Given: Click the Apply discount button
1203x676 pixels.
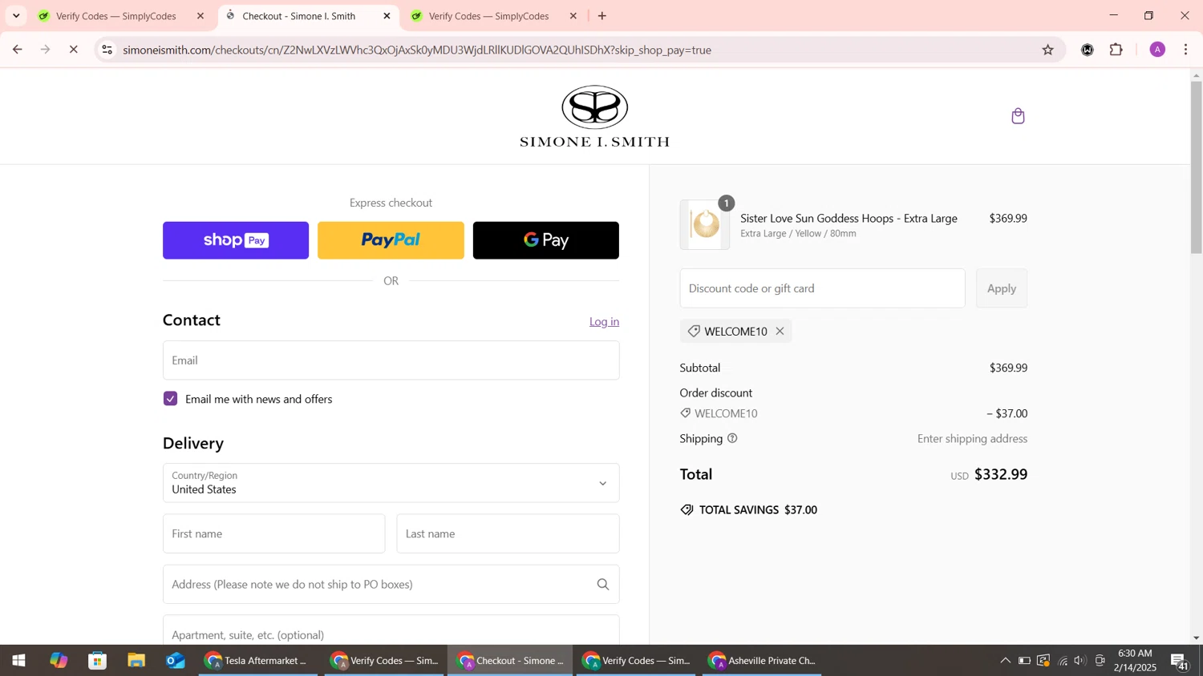Looking at the screenshot, I should [1001, 288].
